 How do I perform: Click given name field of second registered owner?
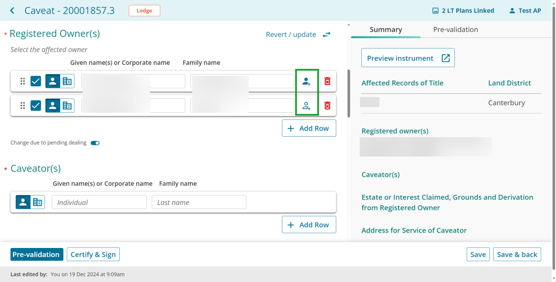(x=133, y=106)
